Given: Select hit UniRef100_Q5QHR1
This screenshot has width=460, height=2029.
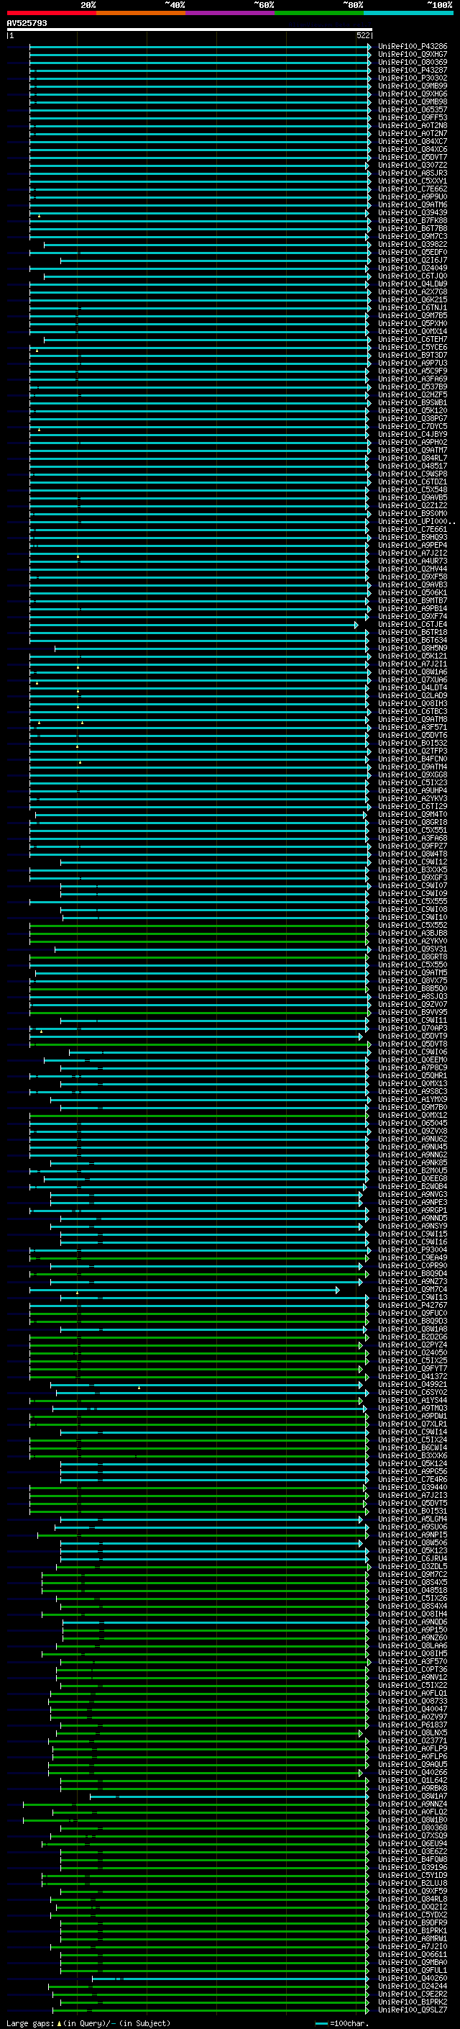Looking at the screenshot, I should click(x=412, y=1076).
